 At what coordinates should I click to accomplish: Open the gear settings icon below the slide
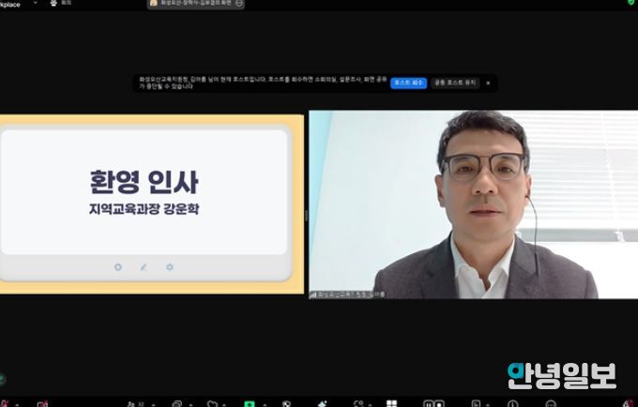[170, 267]
